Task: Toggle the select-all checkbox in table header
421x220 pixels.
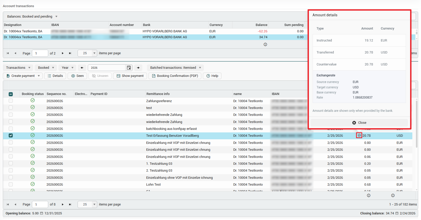Action: pyautogui.click(x=11, y=94)
